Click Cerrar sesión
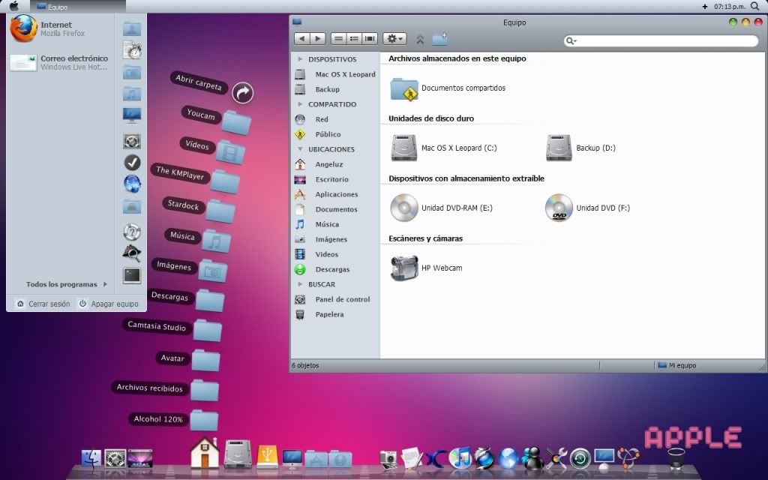Image resolution: width=768 pixels, height=480 pixels. (x=43, y=304)
